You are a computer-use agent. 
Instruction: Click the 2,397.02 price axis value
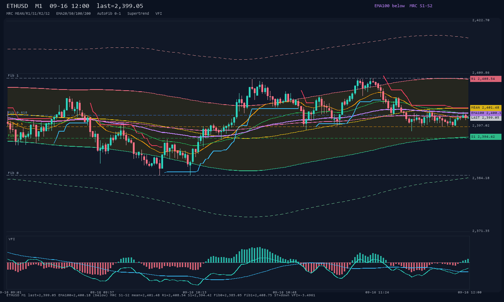481,125
